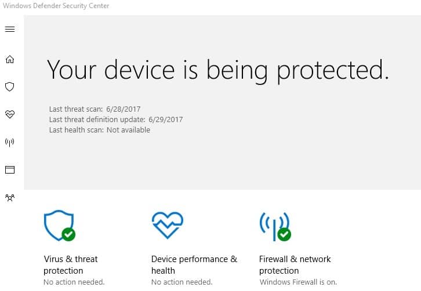Select the sidebar heart health icon

click(x=10, y=115)
